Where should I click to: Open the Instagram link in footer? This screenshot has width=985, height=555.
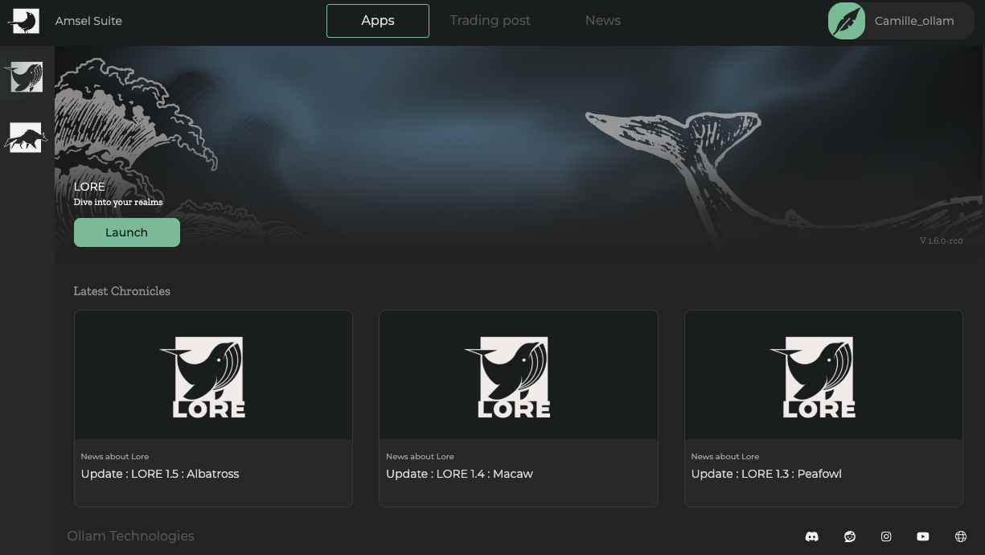click(886, 536)
